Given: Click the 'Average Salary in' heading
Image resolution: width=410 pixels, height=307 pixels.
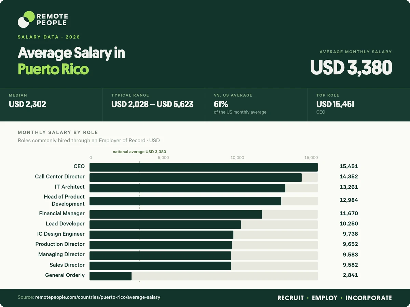Looking at the screenshot, I should click(x=71, y=53).
